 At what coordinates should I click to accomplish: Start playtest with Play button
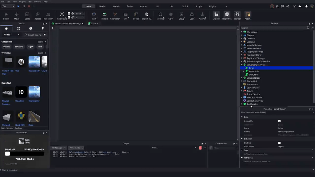[18, 6]
